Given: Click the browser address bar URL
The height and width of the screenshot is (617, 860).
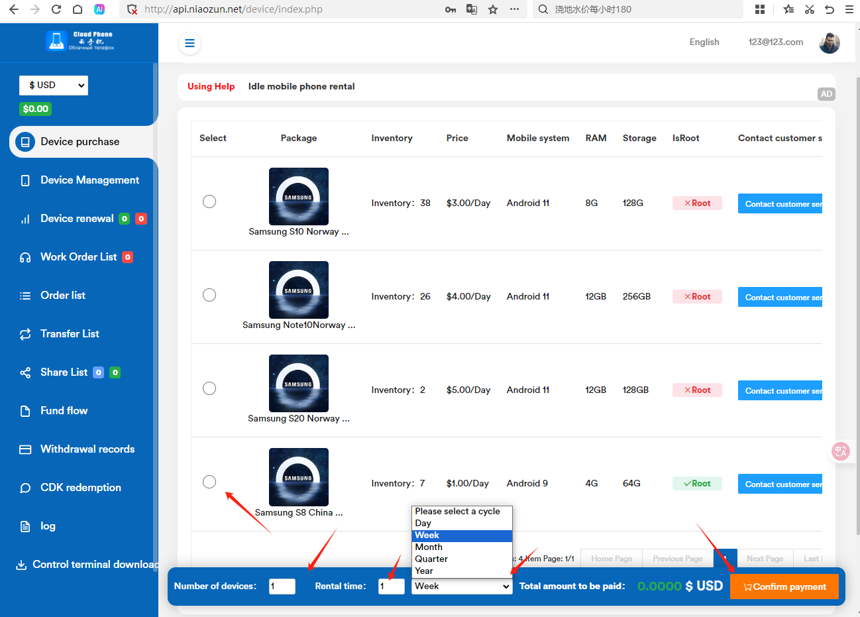Looking at the screenshot, I should tap(233, 9).
